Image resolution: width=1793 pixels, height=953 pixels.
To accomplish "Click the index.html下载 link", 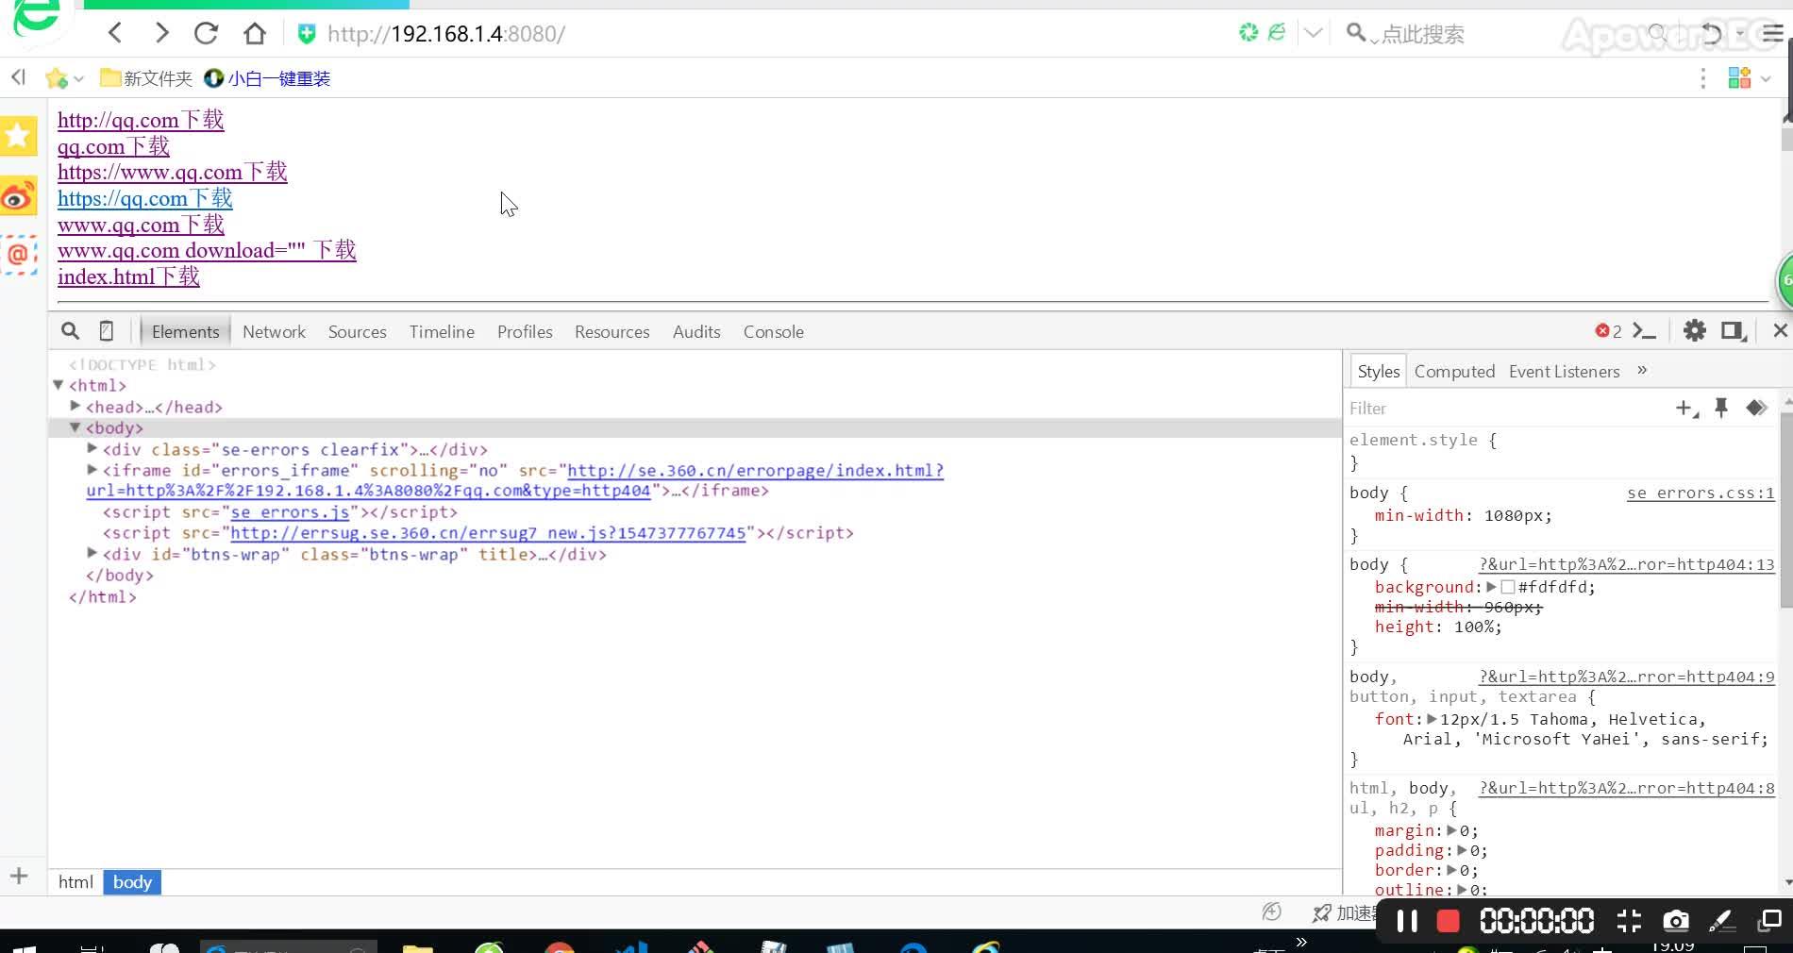I will (128, 276).
